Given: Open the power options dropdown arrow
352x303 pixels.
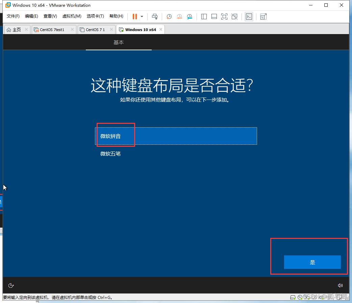Looking at the screenshot, I should tap(142, 17).
